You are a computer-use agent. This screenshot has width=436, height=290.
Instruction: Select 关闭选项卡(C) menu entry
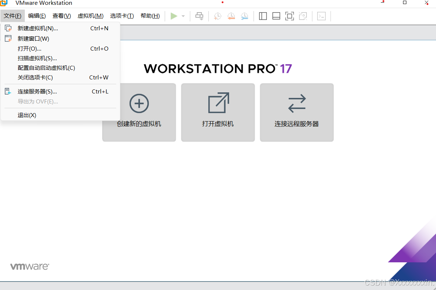60,78
